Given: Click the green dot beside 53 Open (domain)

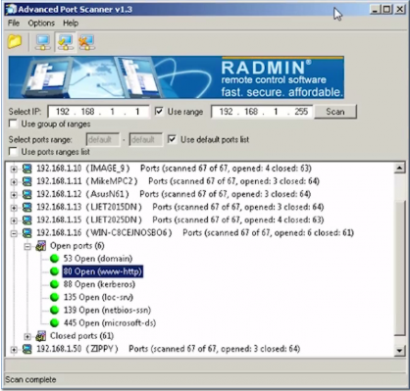Looking at the screenshot, I should point(54,259).
